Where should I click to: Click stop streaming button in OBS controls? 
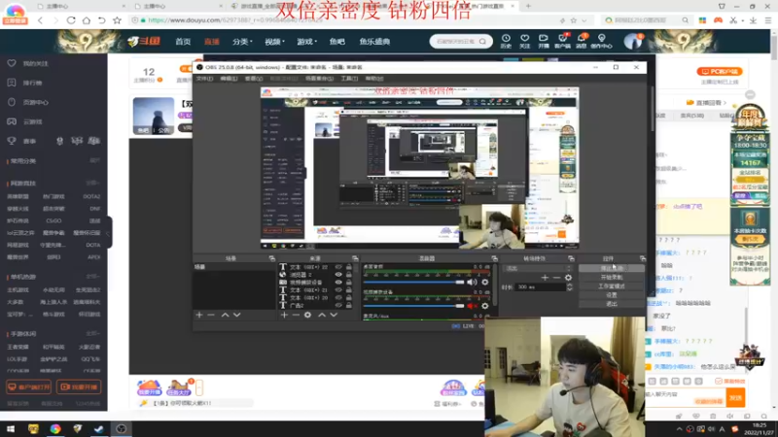click(x=612, y=268)
